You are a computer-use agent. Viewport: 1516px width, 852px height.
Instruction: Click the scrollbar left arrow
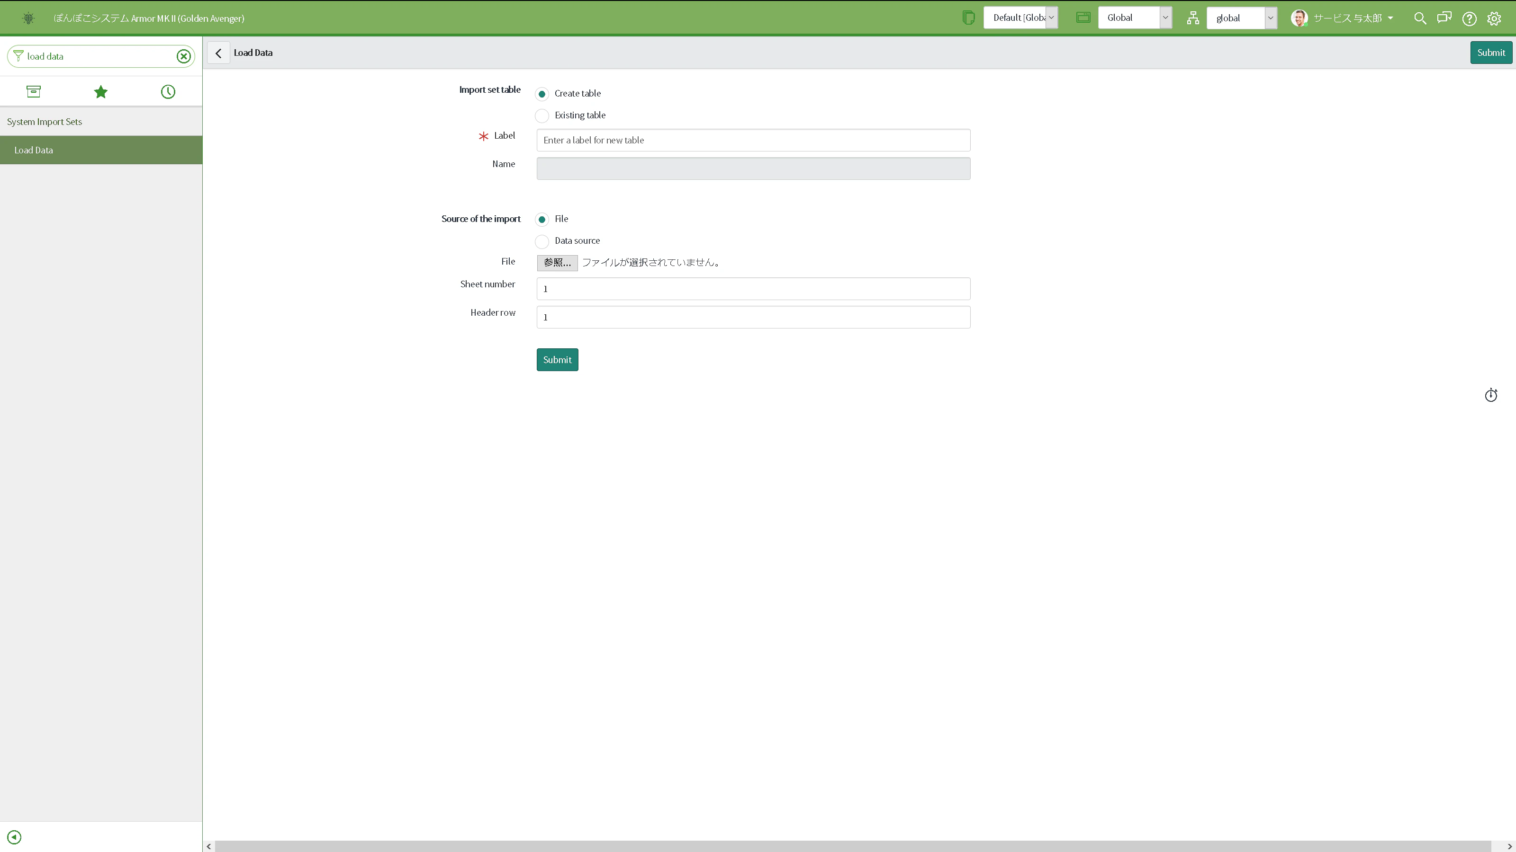coord(209,846)
